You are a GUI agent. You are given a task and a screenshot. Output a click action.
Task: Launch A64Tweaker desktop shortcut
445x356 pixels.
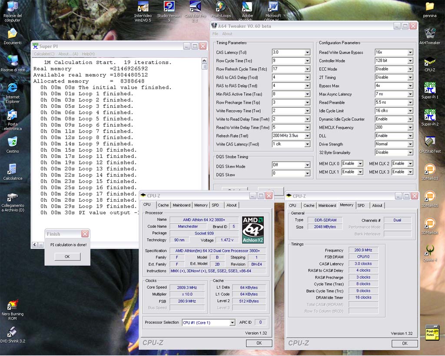click(x=430, y=37)
